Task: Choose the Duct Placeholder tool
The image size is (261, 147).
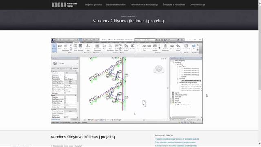Action: click(65, 47)
